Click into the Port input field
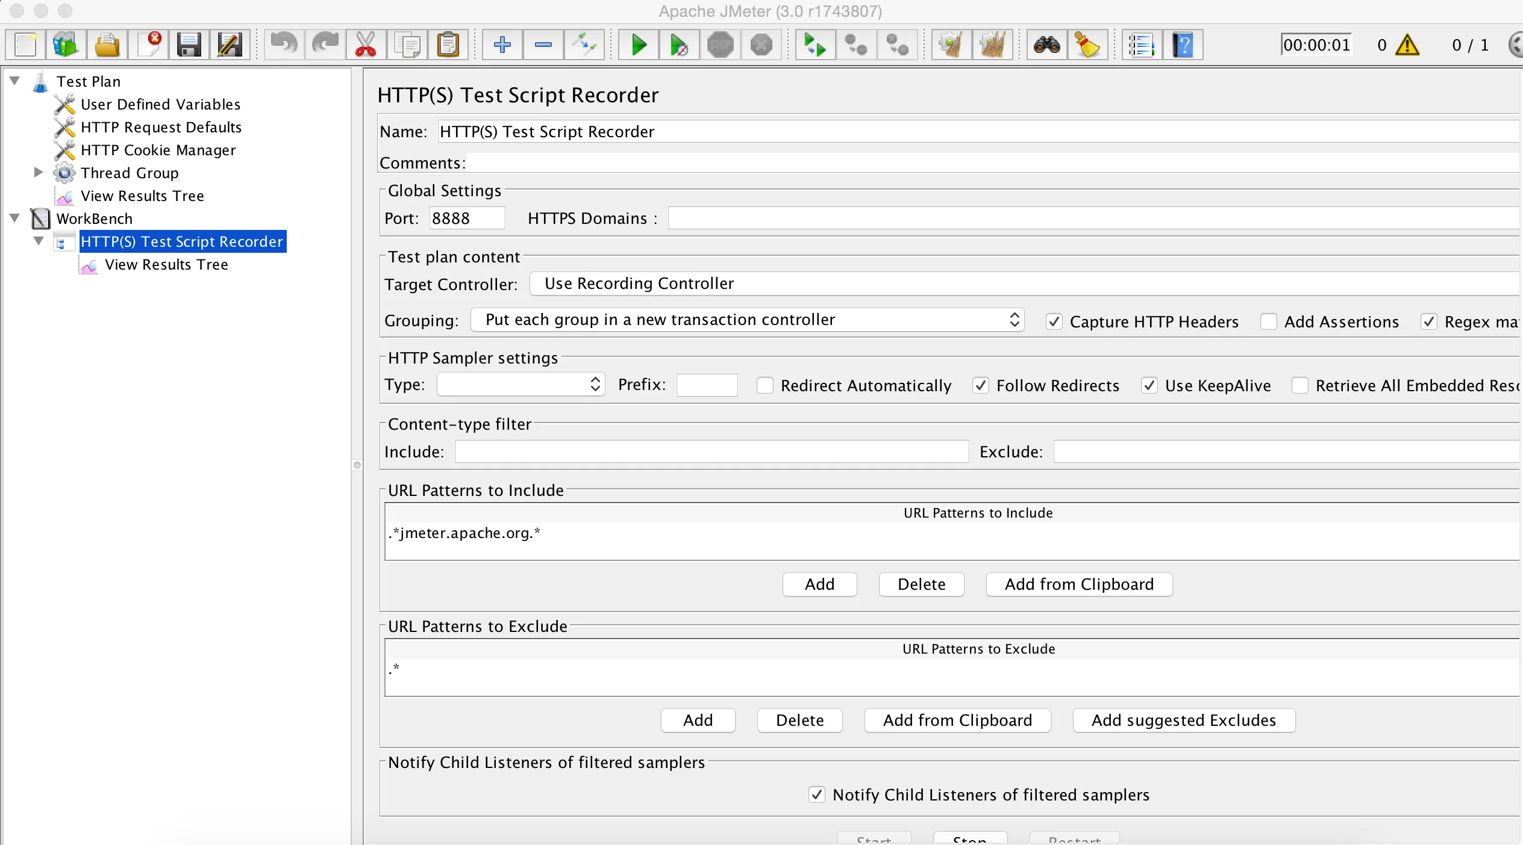The height and width of the screenshot is (845, 1523). [x=467, y=218]
